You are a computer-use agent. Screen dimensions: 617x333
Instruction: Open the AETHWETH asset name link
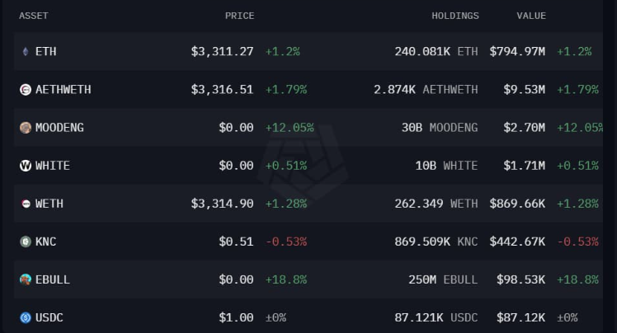(x=63, y=90)
